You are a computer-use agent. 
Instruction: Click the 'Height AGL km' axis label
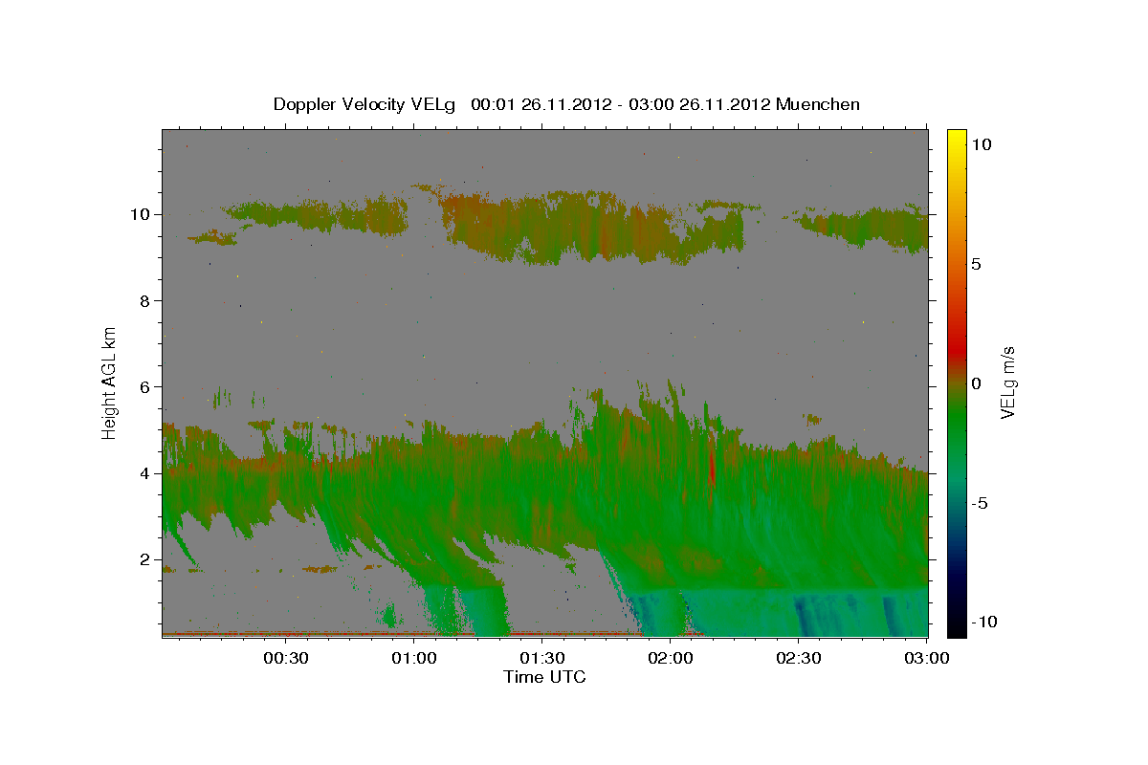pyautogui.click(x=110, y=382)
